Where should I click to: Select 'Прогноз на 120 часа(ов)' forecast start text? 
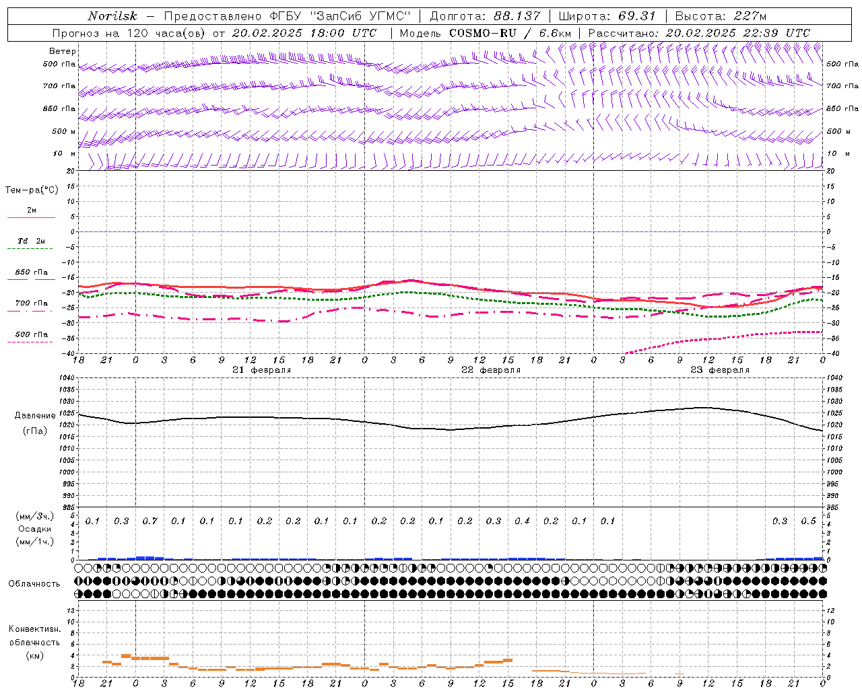[129, 33]
